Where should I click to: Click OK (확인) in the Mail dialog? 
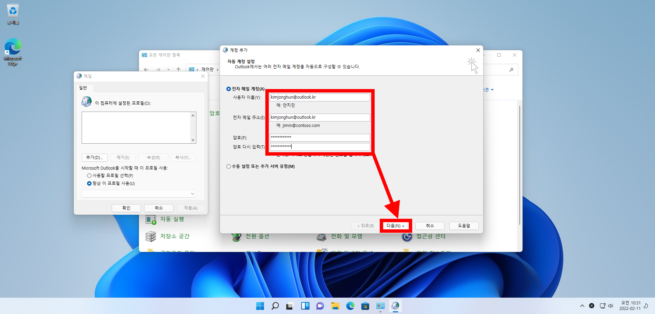click(126, 208)
